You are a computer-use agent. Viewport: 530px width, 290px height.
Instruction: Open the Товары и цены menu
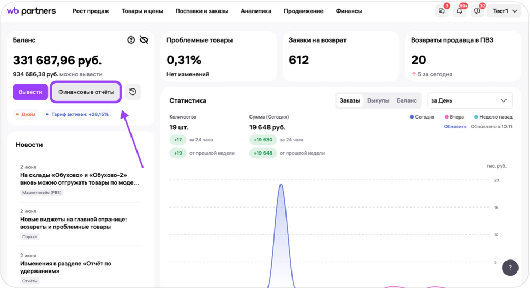(x=142, y=11)
